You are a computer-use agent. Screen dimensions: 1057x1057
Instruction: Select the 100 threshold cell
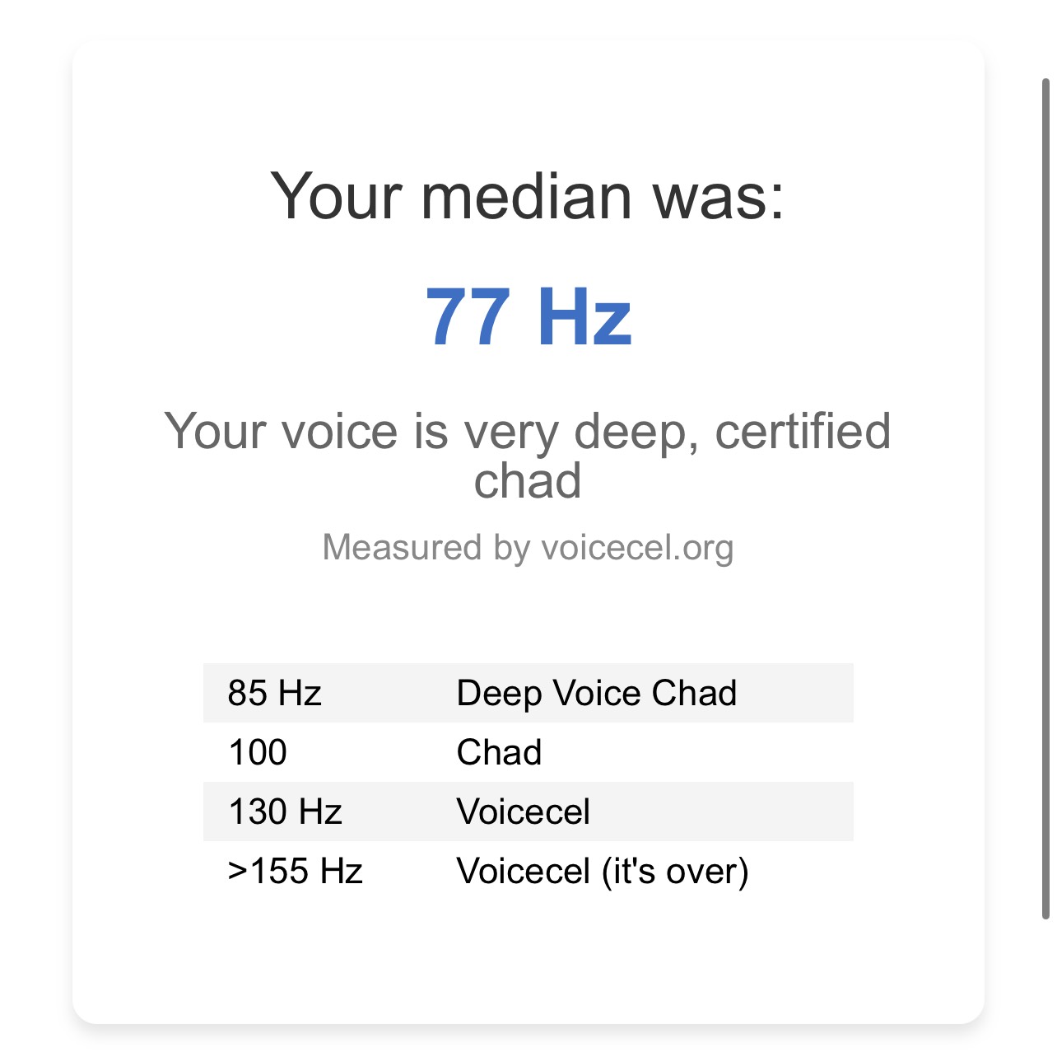point(258,752)
